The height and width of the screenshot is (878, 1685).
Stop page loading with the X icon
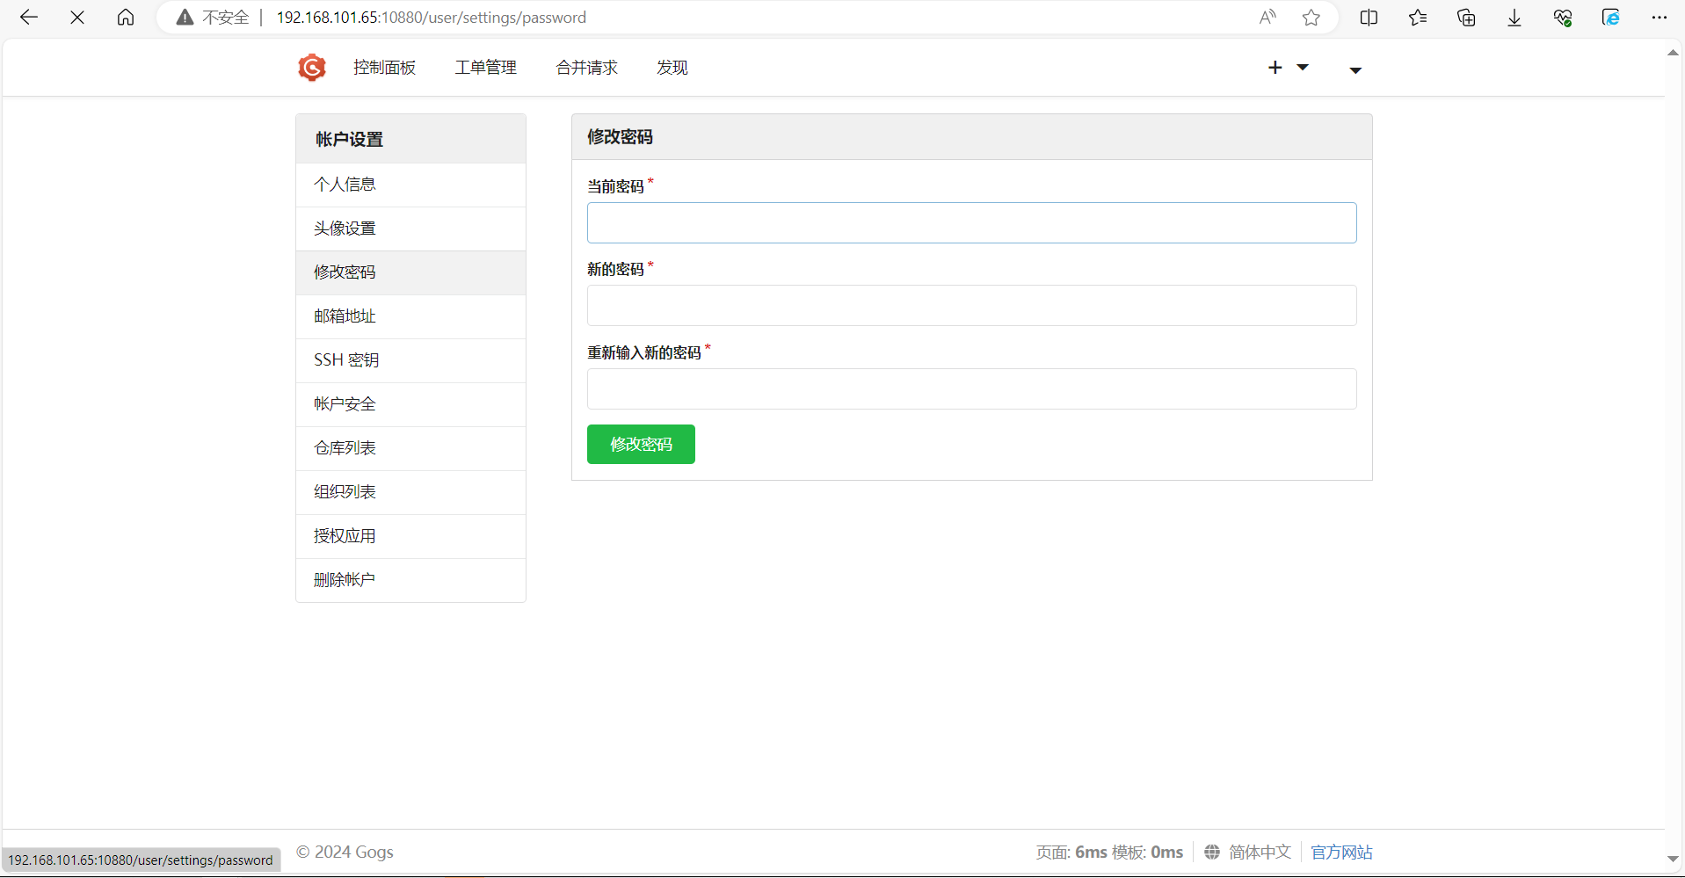click(x=77, y=18)
